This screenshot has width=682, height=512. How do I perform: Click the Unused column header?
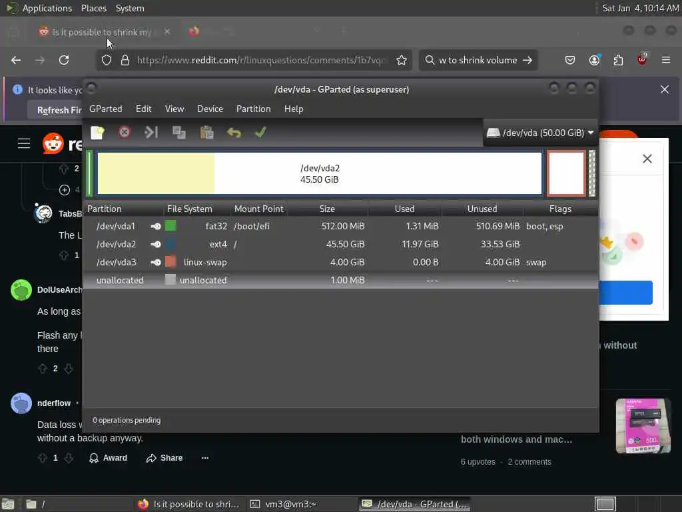(x=482, y=209)
